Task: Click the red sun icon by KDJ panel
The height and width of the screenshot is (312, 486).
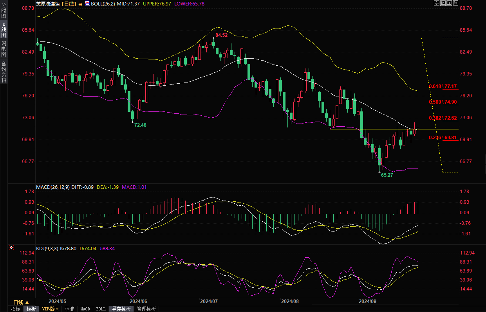Action: (11, 248)
